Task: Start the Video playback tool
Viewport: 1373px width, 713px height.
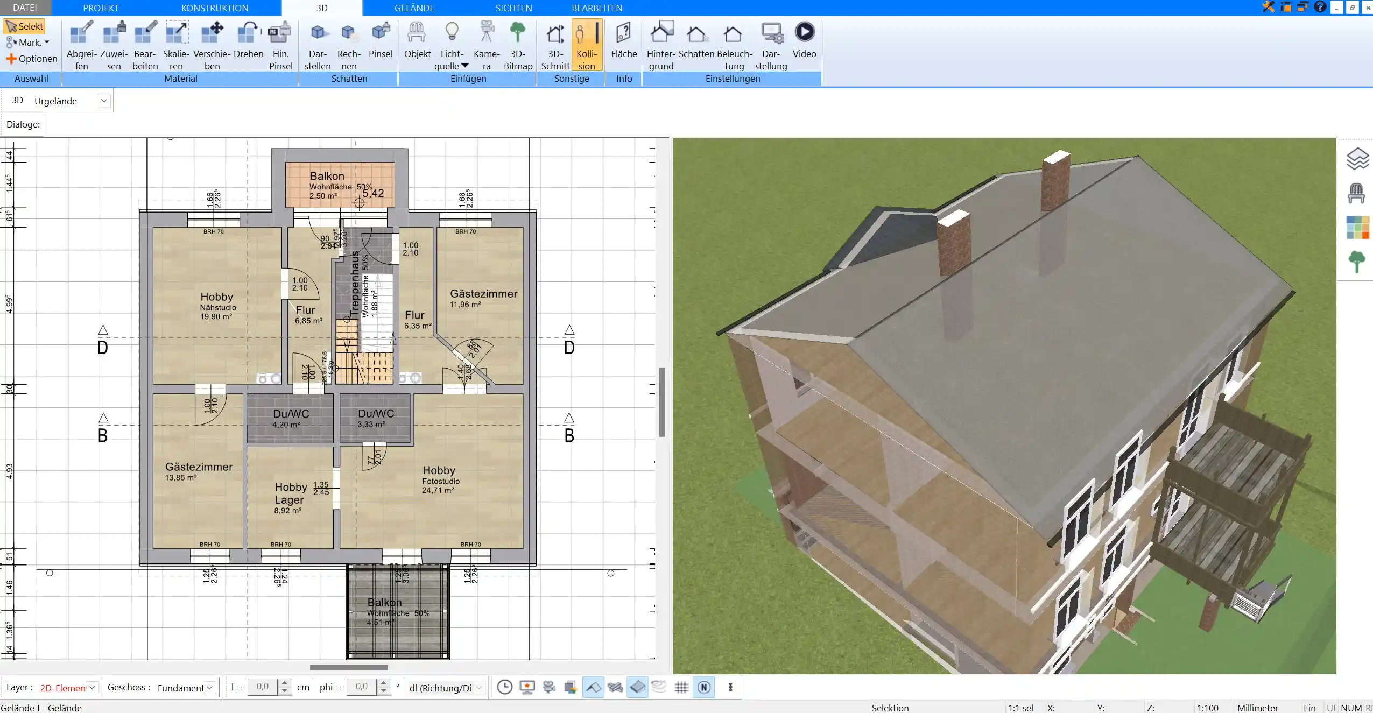Action: [x=804, y=40]
